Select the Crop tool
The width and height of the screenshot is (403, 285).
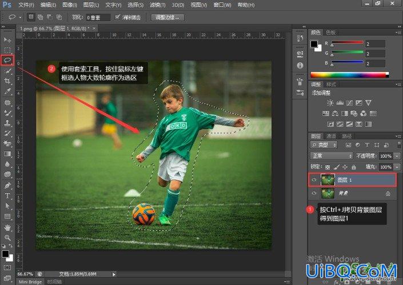coord(7,81)
